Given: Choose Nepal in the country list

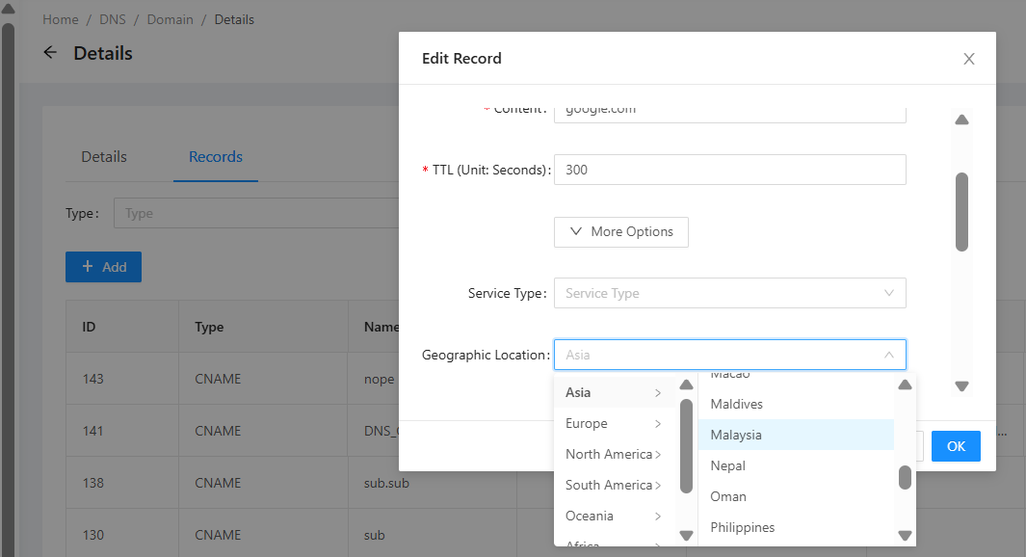Looking at the screenshot, I should (x=728, y=466).
